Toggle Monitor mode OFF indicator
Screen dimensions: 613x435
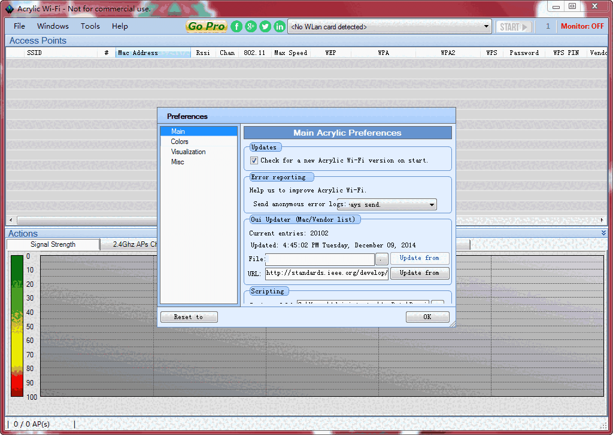click(582, 26)
